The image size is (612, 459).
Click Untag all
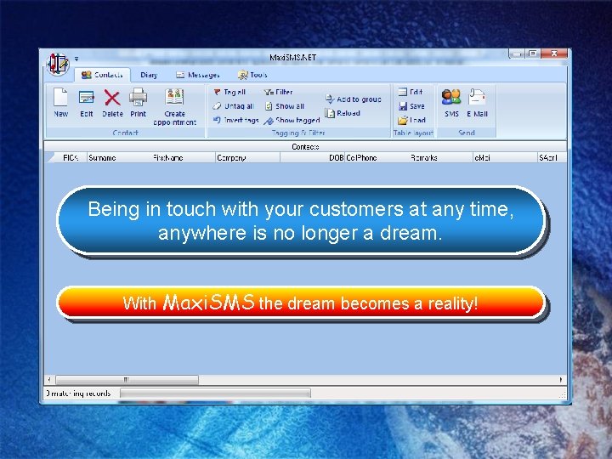(234, 106)
